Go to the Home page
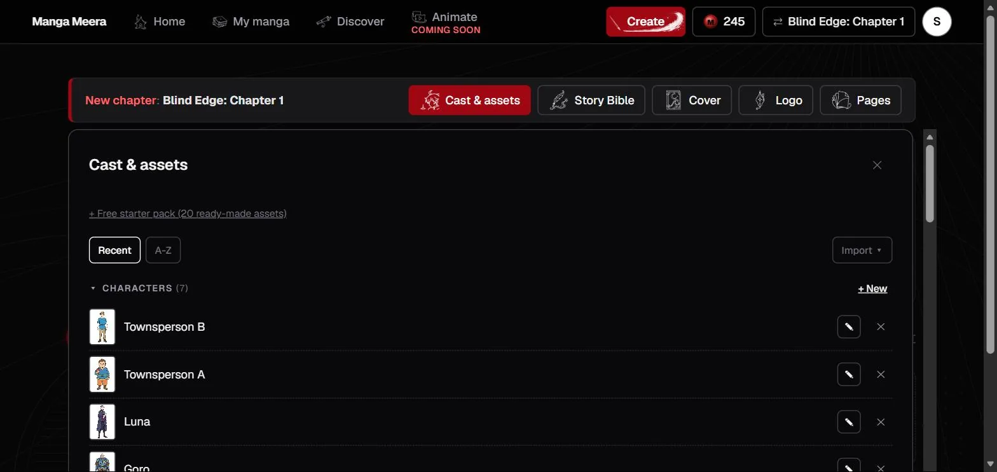997x472 pixels. click(x=160, y=22)
